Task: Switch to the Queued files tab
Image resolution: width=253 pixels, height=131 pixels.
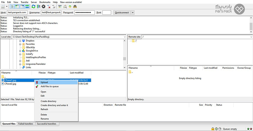Action: point(9,124)
